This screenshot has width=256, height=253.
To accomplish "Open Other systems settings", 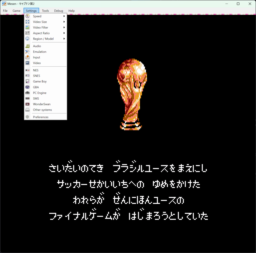I will click(x=42, y=110).
